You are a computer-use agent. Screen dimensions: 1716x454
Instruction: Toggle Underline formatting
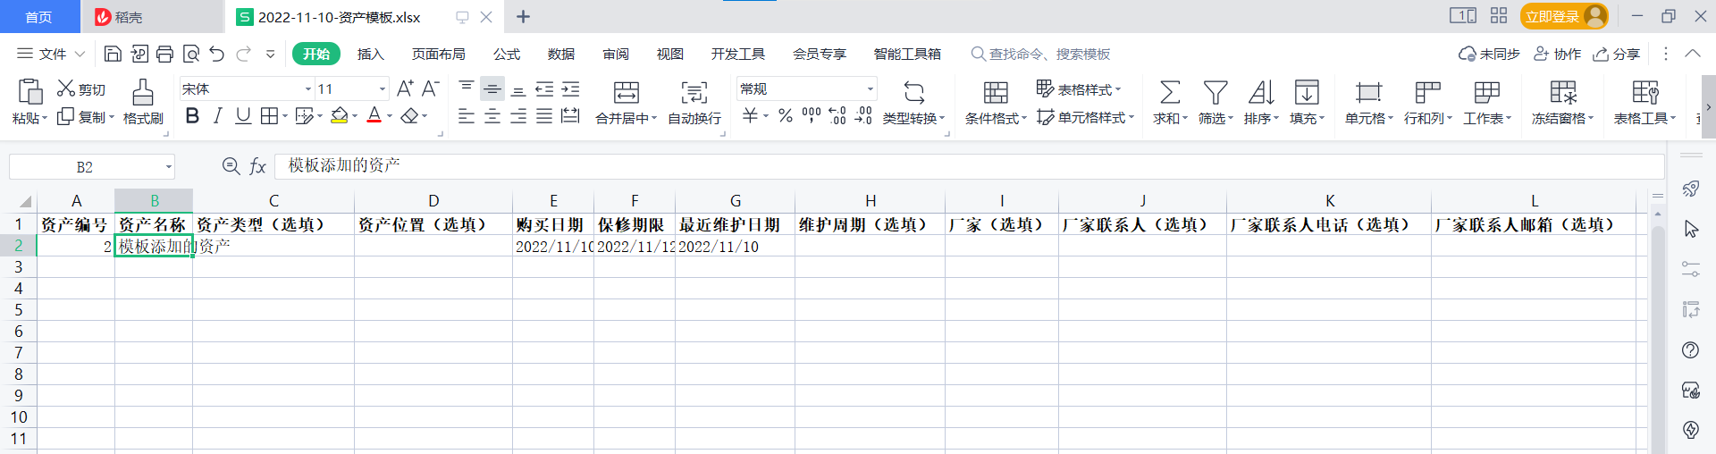click(x=243, y=116)
